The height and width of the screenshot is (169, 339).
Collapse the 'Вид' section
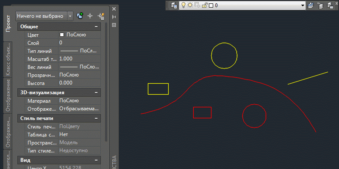click(96, 161)
